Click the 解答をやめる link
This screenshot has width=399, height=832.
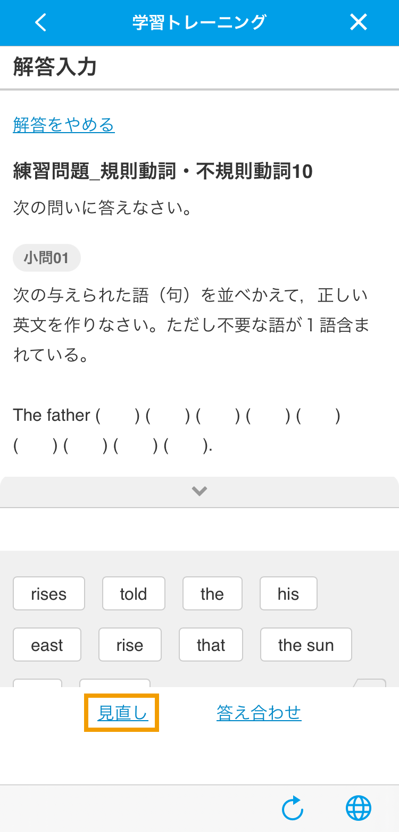(x=64, y=125)
